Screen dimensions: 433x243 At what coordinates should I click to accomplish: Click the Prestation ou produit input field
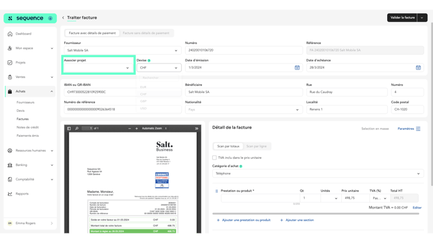click(260, 198)
